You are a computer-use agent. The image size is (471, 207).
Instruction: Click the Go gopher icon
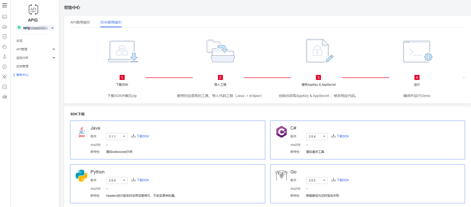tap(281, 175)
